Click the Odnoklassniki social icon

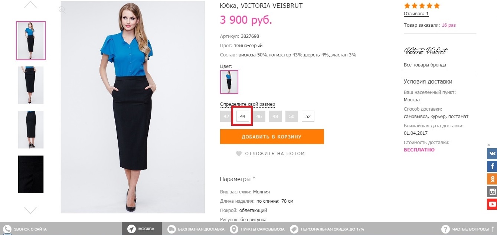click(492, 179)
